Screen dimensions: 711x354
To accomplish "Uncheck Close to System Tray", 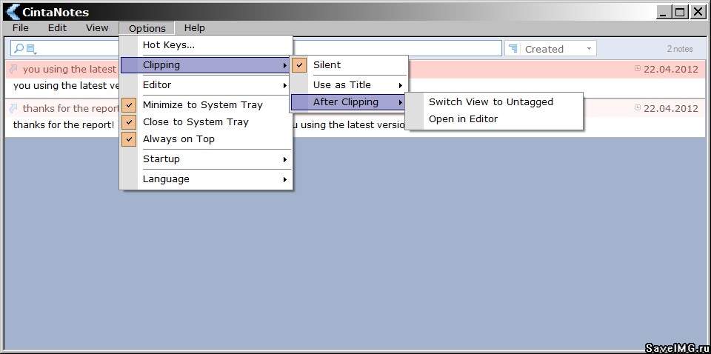I will [x=196, y=122].
